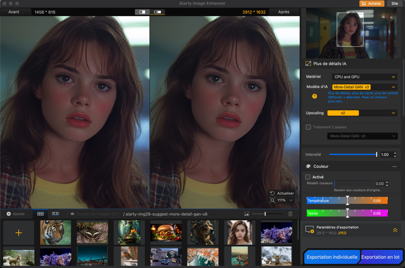Click the back arrow beside Toutes les images
This screenshot has width=405, height=268.
coord(72,214)
